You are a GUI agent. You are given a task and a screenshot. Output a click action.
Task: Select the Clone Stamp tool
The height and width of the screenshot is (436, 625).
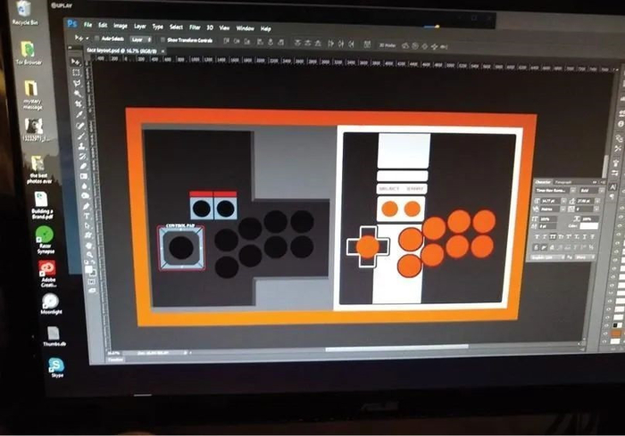pos(82,146)
